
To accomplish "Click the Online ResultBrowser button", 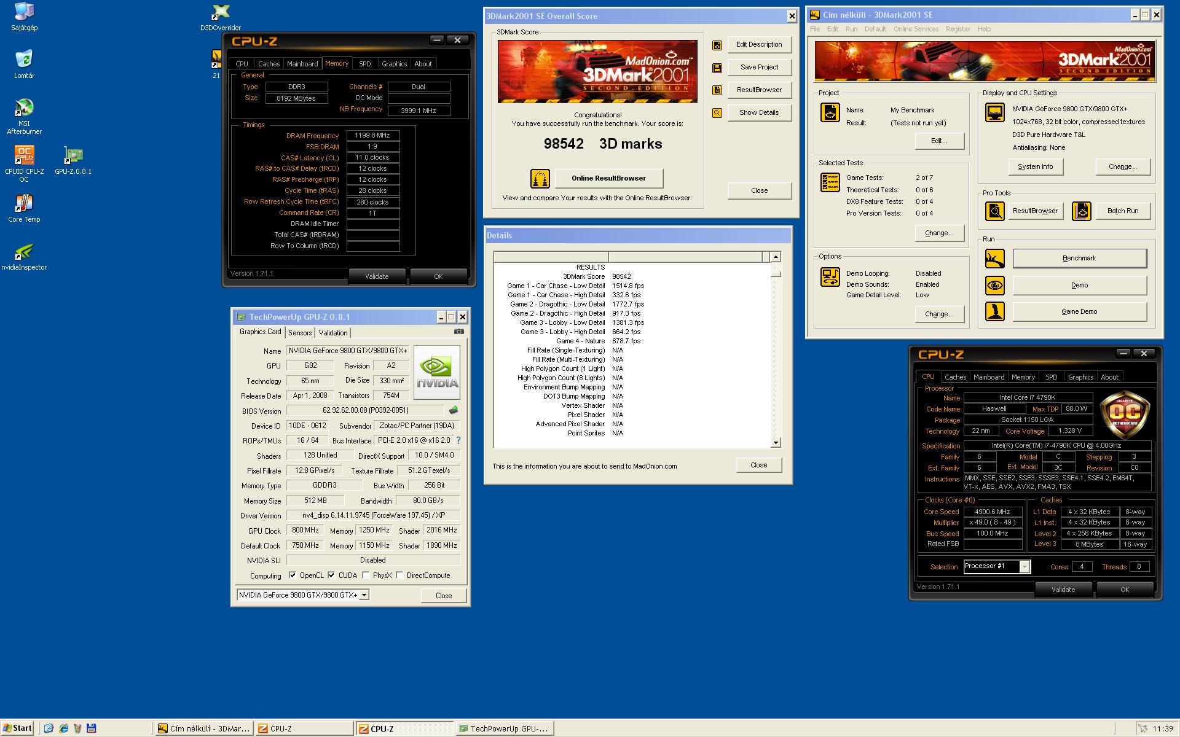I will [x=608, y=179].
